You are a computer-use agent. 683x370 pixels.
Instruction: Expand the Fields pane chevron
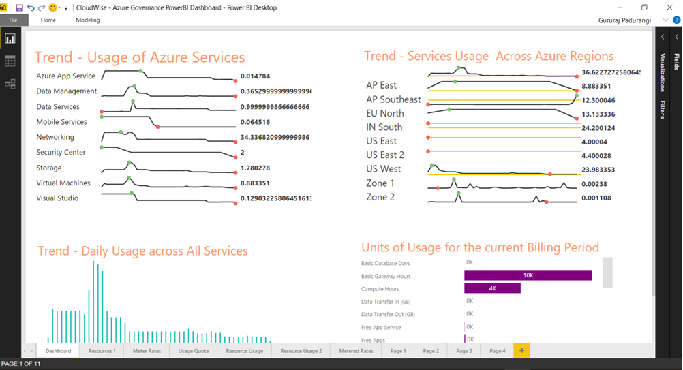676,37
